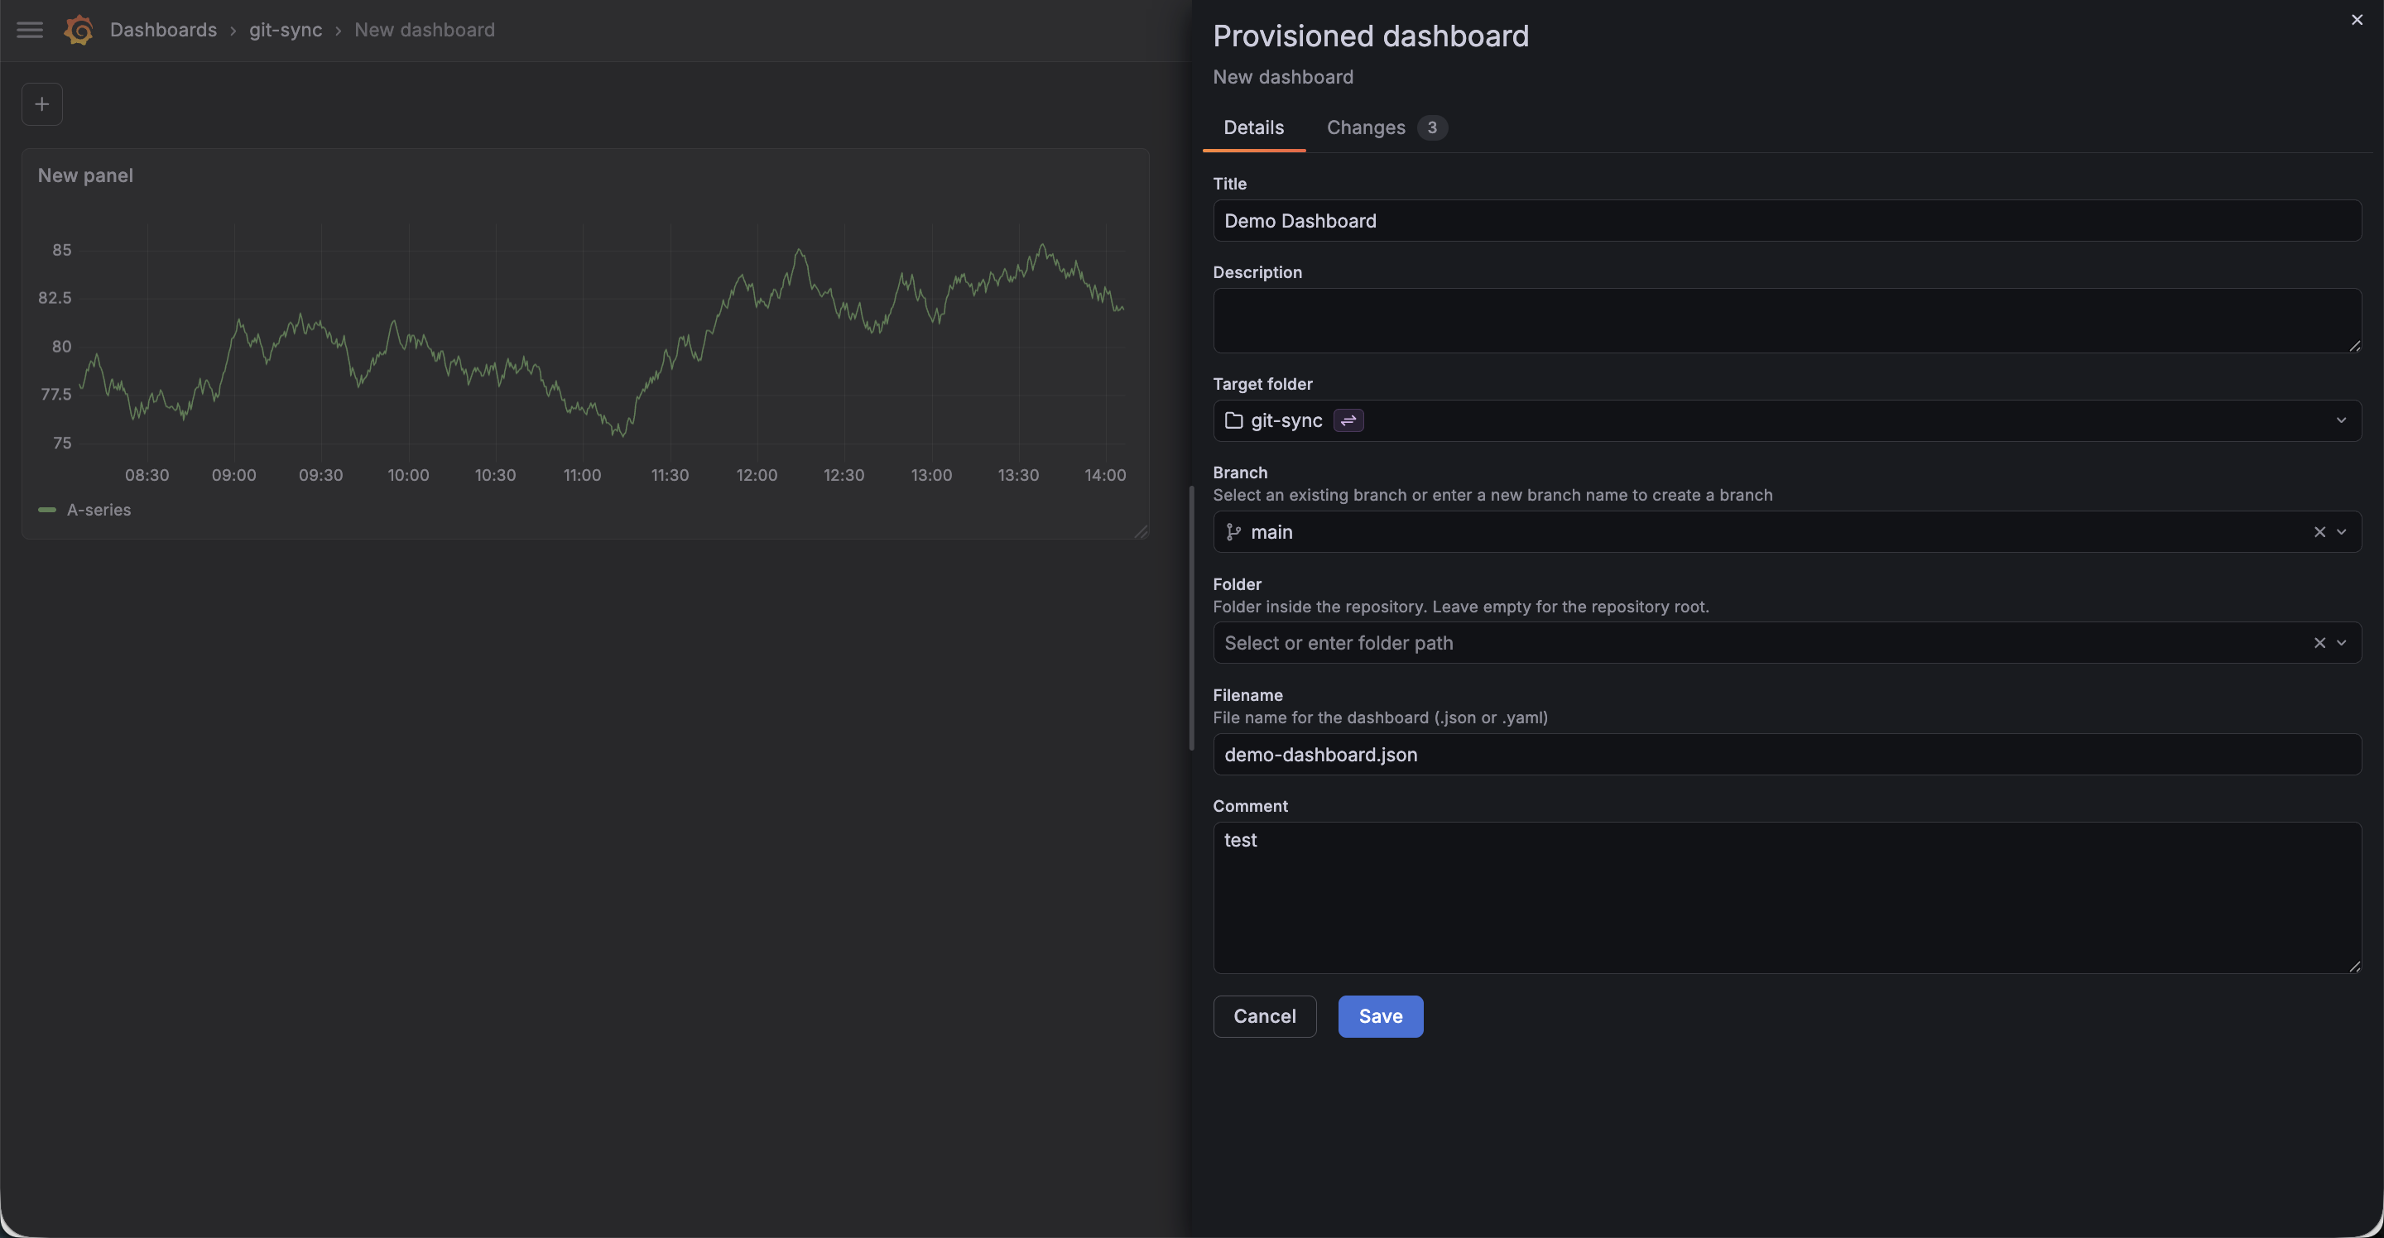
Task: Click the Cancel button
Action: coord(1264,1016)
